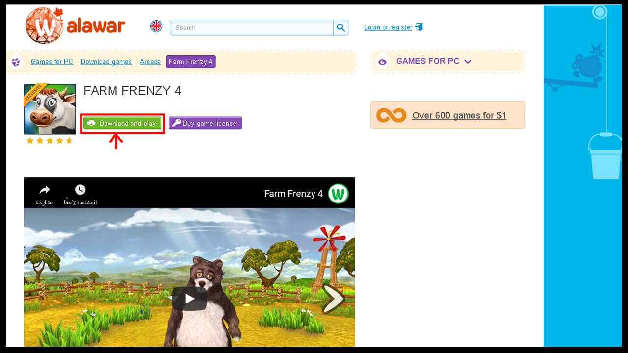Select the Farm Frenzy 4 breadcrumb tab
This screenshot has width=628, height=353.
point(191,62)
